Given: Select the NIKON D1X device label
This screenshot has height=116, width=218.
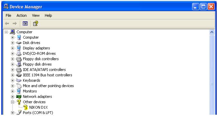Looking at the screenshot, I should (38, 107).
